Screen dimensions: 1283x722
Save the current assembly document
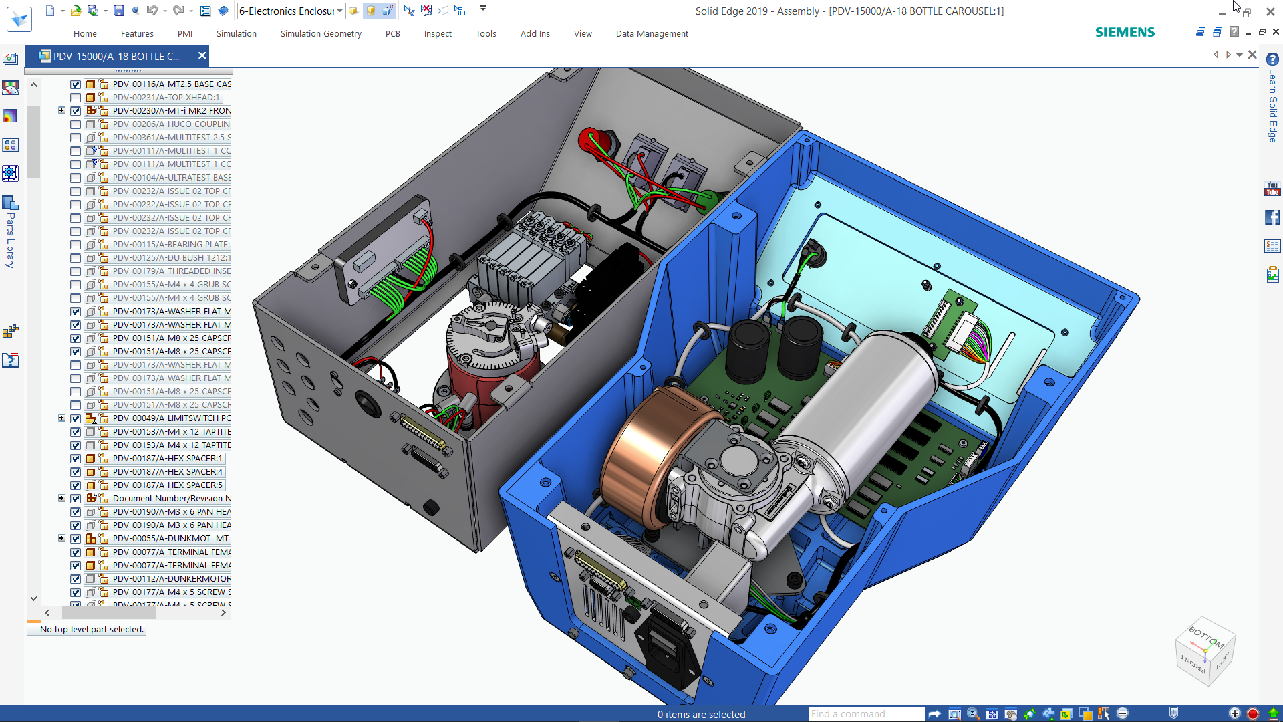(119, 11)
